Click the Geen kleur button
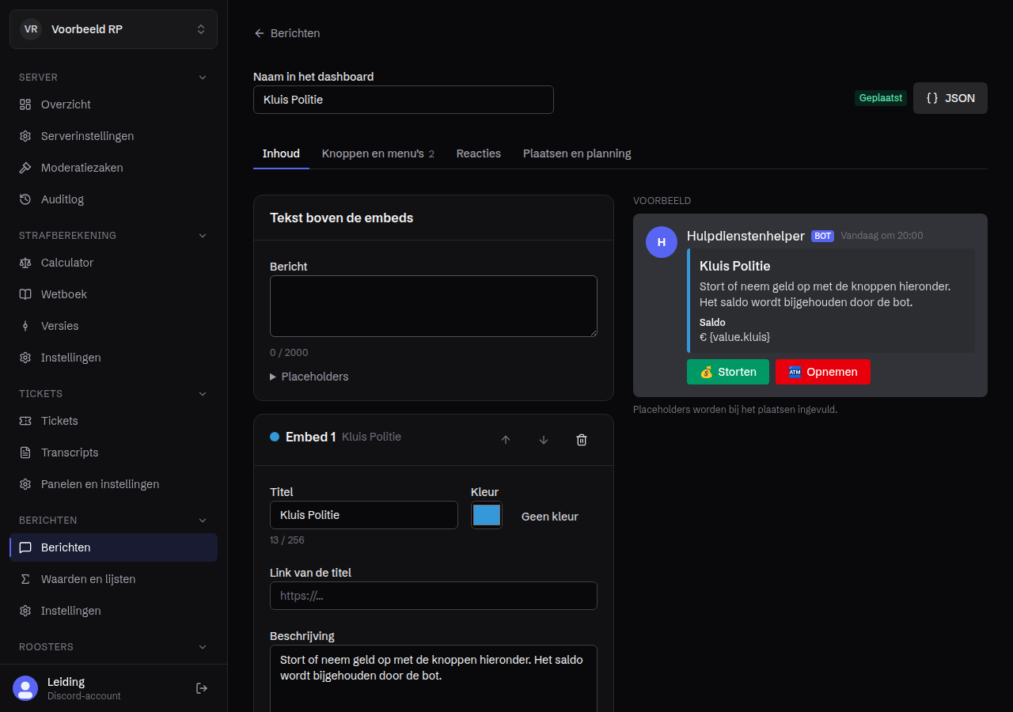This screenshot has height=712, width=1013. [550, 517]
